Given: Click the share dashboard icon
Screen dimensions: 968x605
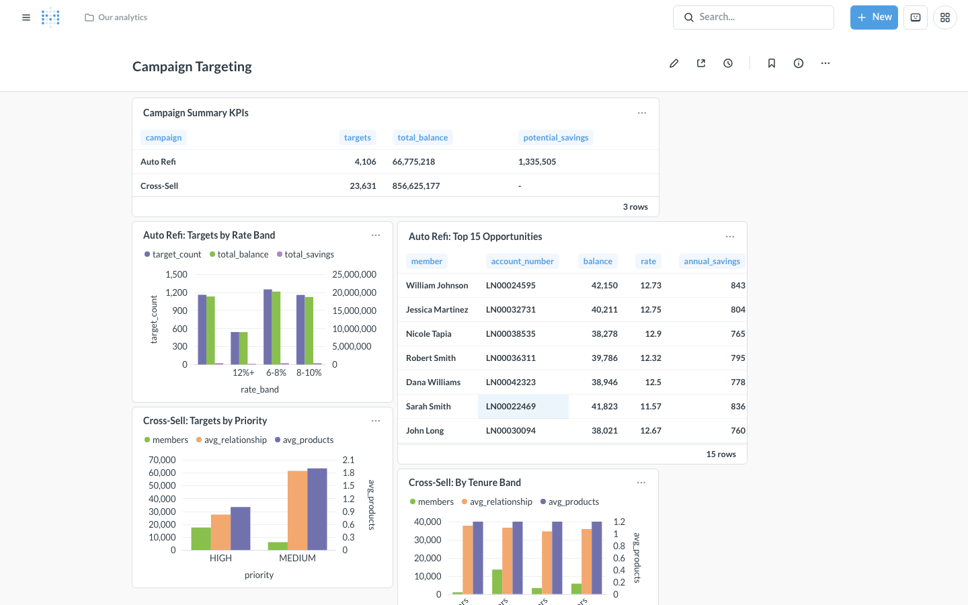Looking at the screenshot, I should coord(701,63).
